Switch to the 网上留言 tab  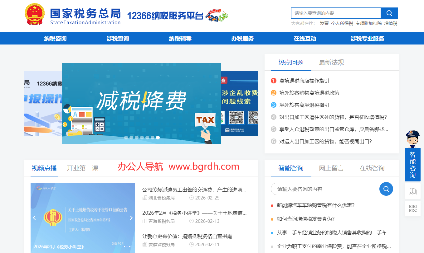pyautogui.click(x=331, y=168)
